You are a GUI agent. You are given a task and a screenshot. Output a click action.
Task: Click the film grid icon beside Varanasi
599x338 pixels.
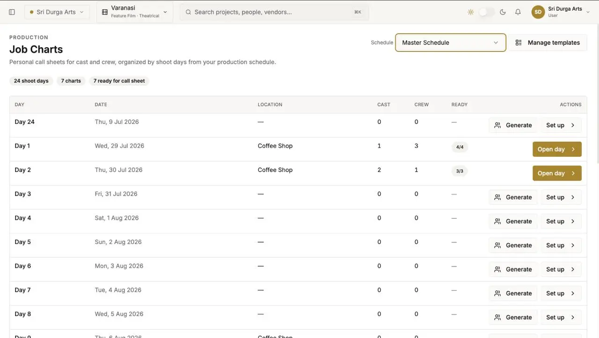click(x=105, y=12)
